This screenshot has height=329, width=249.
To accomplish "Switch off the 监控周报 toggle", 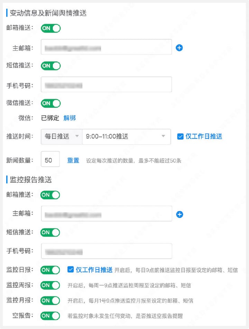I will 50,285.
